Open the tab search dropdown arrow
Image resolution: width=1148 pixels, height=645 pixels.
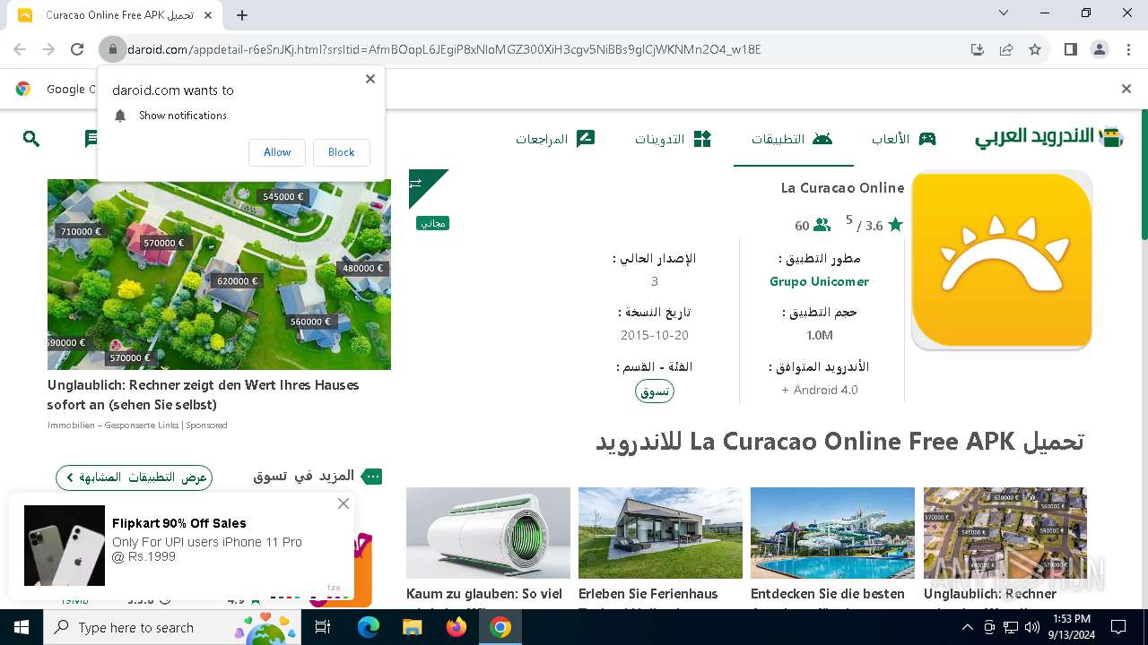click(x=1004, y=13)
